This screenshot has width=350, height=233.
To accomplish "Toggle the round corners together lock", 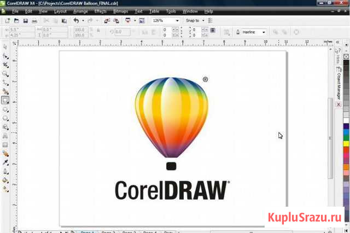I will (213, 30).
